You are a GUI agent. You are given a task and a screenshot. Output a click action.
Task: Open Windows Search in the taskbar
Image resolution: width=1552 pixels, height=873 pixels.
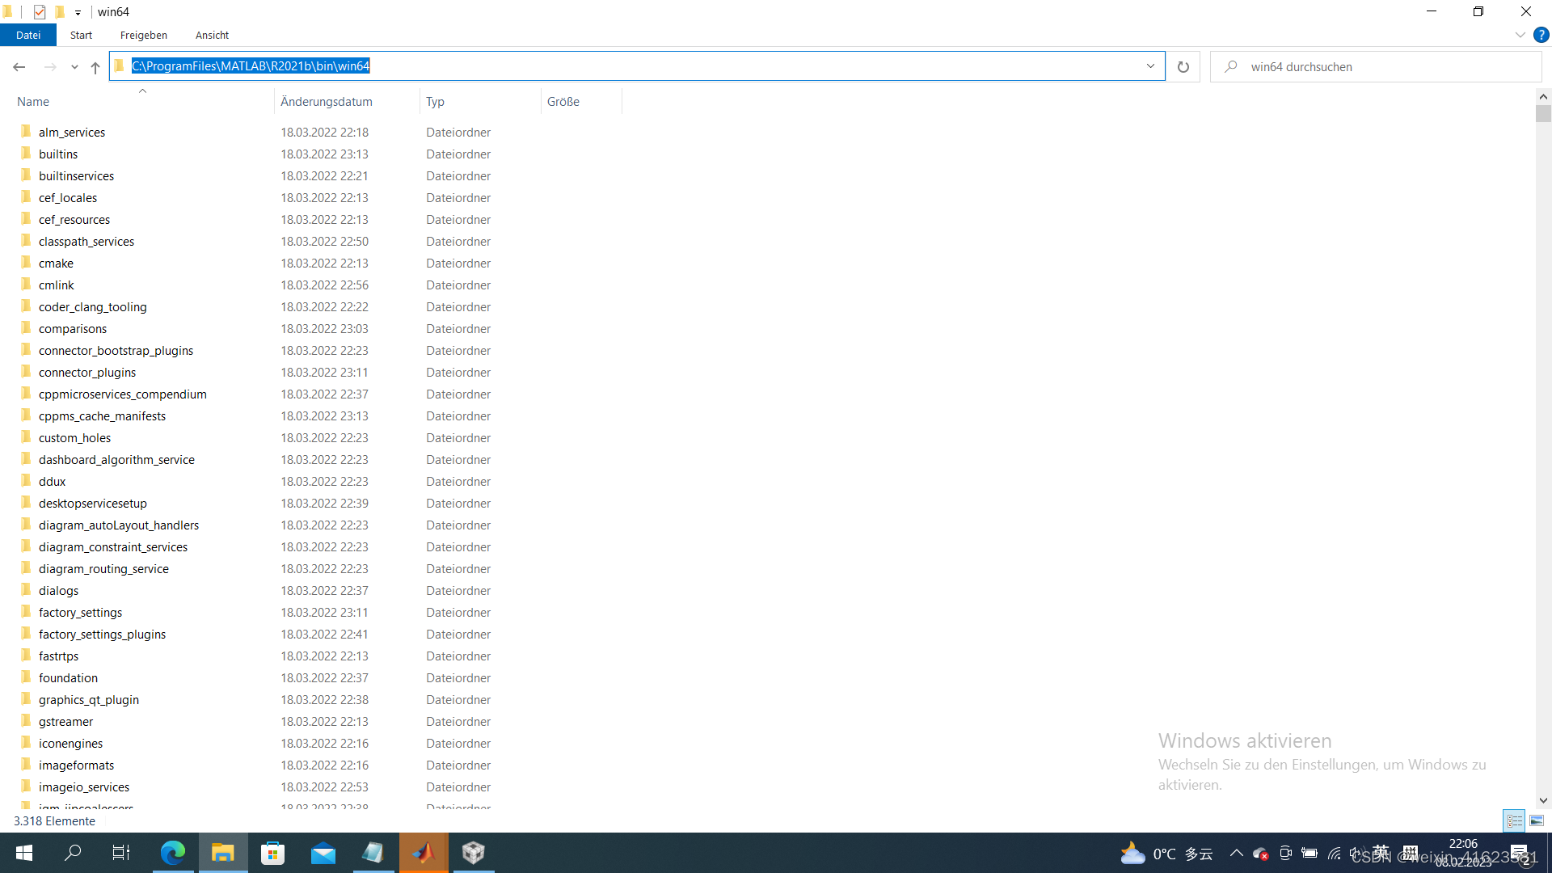(73, 853)
